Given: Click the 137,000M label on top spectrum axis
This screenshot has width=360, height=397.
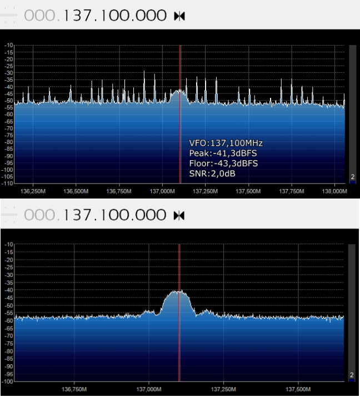Looking at the screenshot, I should point(162,191).
